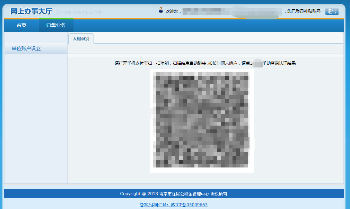
Task: Log out with the 退出 button
Action: pyautogui.click(x=332, y=11)
